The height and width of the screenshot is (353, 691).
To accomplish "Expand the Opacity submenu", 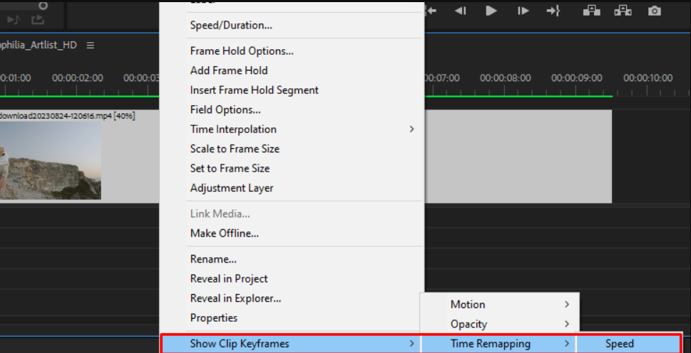I will (x=500, y=324).
